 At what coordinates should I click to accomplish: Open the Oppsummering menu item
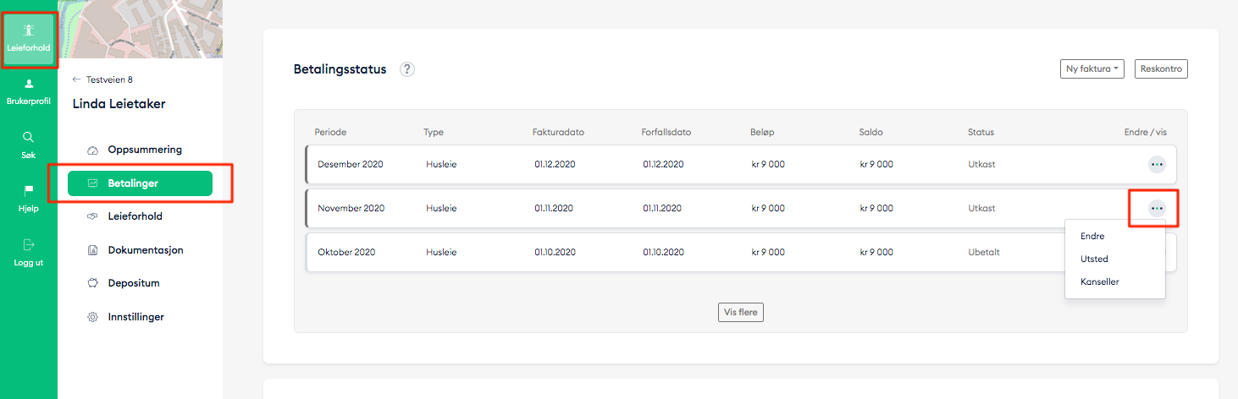click(x=144, y=150)
